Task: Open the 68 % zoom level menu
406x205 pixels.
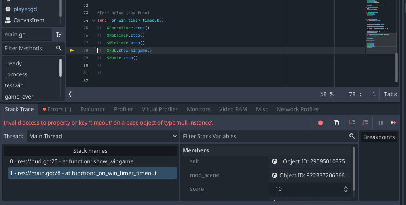Action: 326,94
